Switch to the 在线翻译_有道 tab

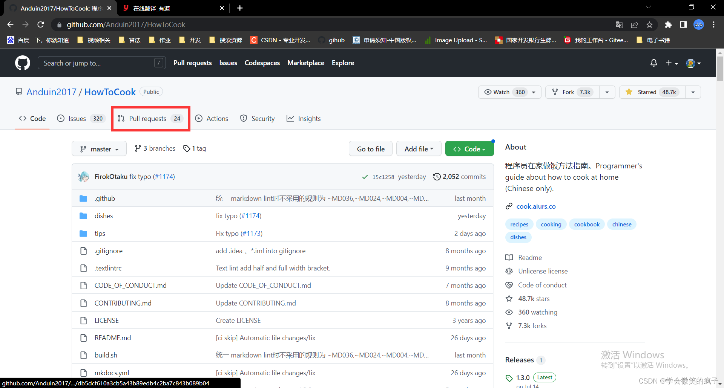coord(174,8)
